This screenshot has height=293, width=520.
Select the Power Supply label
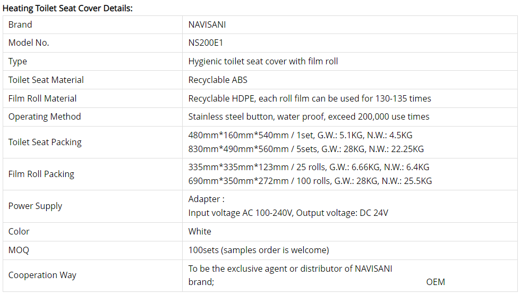point(35,206)
